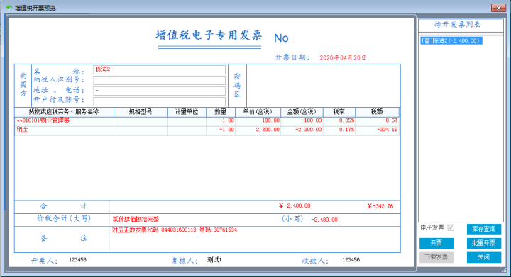This screenshot has height=277, width=511.
Task: Click the 金额(含税) column header
Action: point(302,112)
